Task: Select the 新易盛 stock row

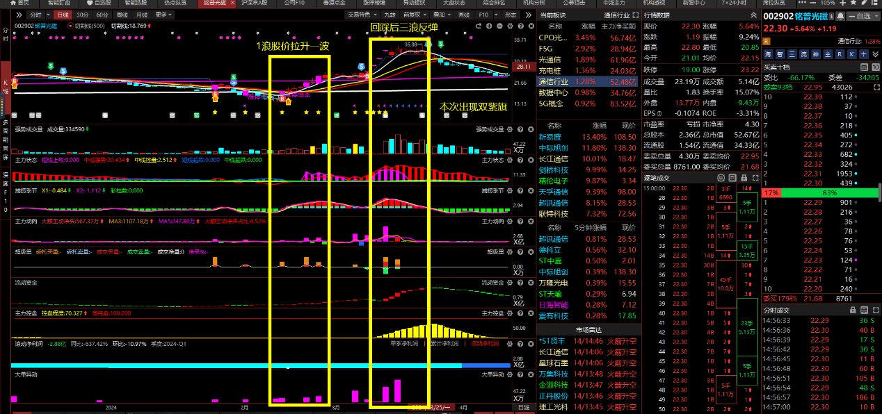Action: pos(588,138)
